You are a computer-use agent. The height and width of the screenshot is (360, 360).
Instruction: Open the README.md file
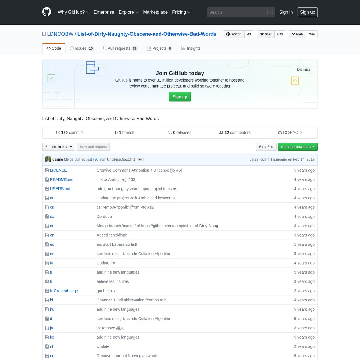point(62,179)
